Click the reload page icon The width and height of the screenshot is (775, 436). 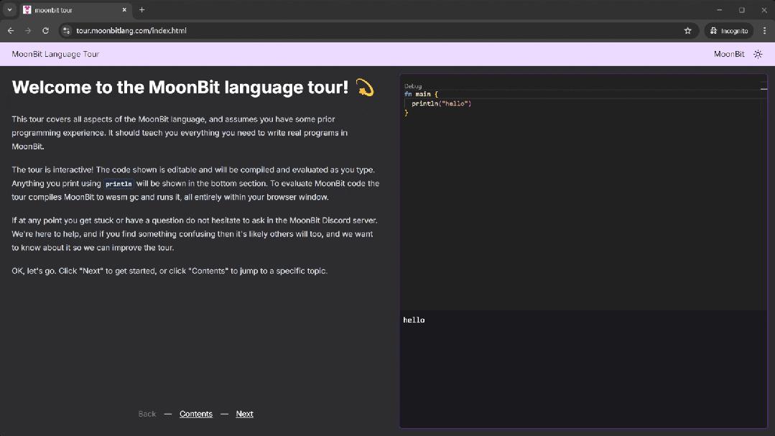[45, 31]
